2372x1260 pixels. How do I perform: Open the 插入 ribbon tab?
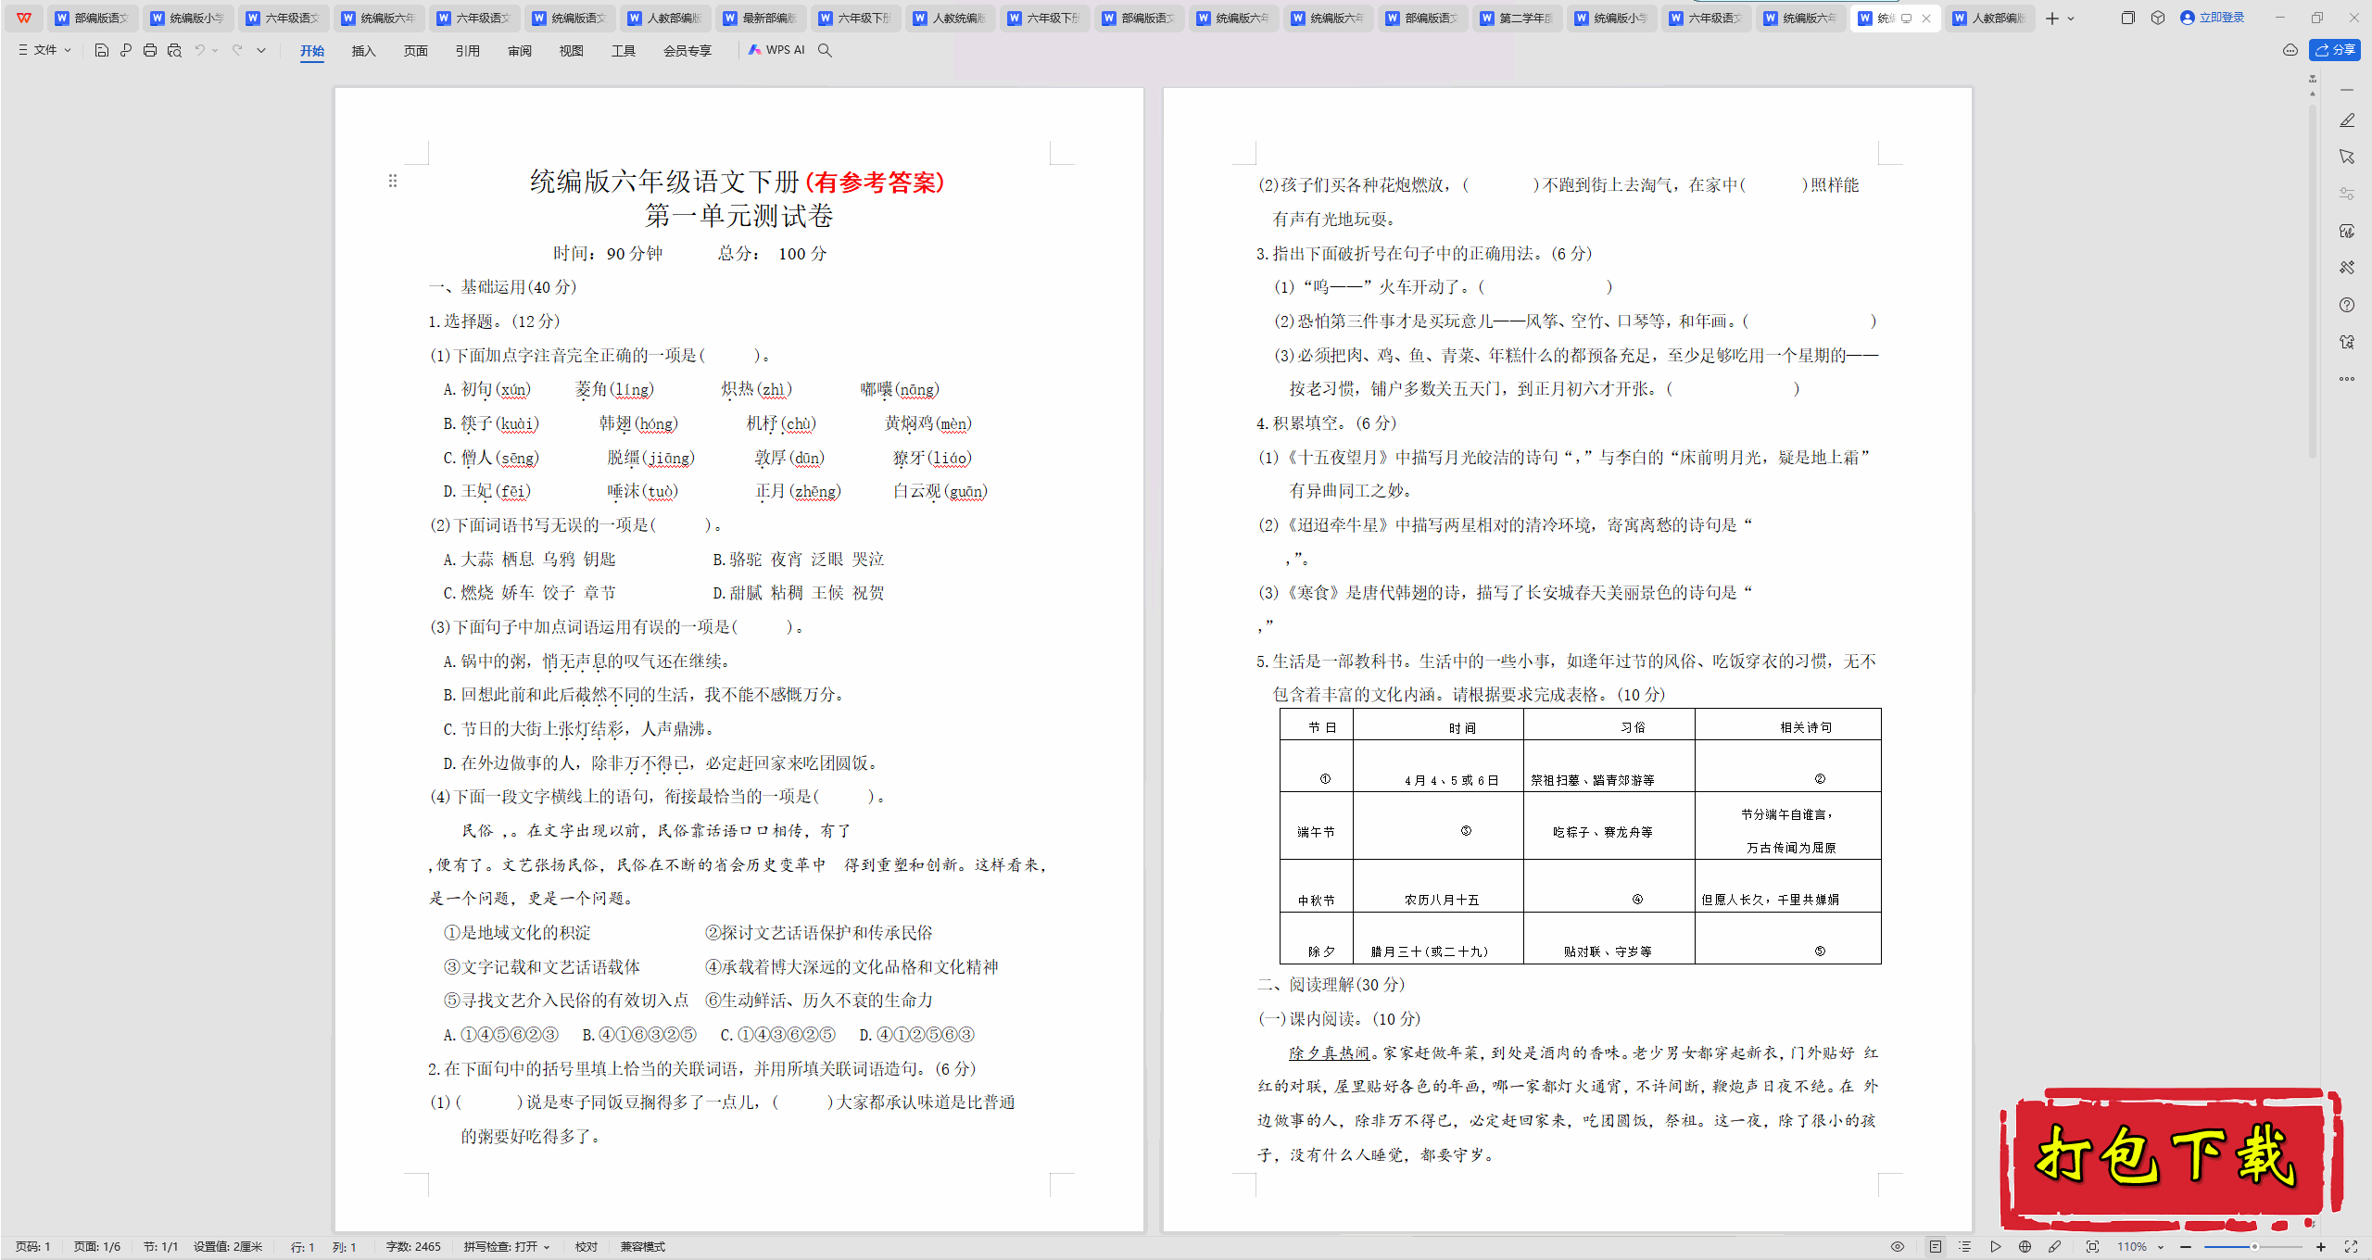click(x=364, y=51)
